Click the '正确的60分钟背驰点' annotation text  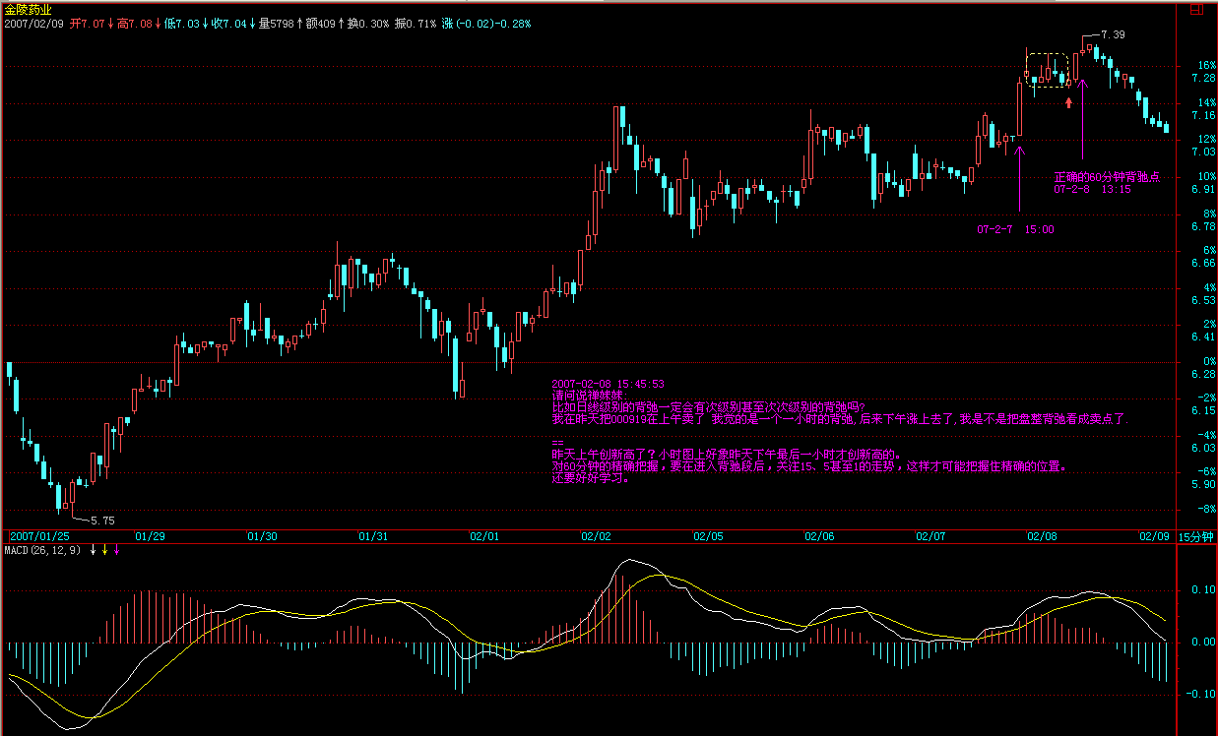(x=1107, y=177)
